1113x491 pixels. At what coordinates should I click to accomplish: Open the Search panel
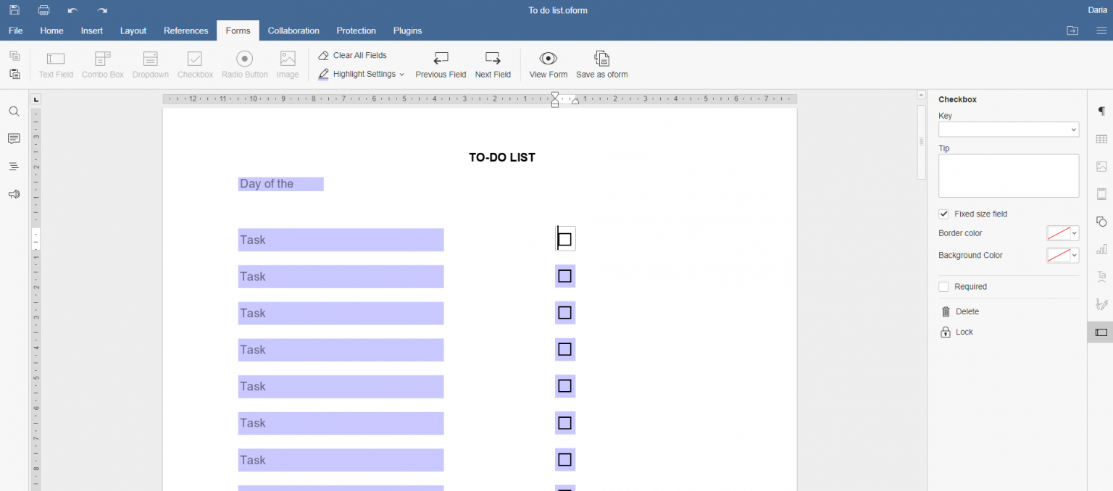tap(14, 111)
